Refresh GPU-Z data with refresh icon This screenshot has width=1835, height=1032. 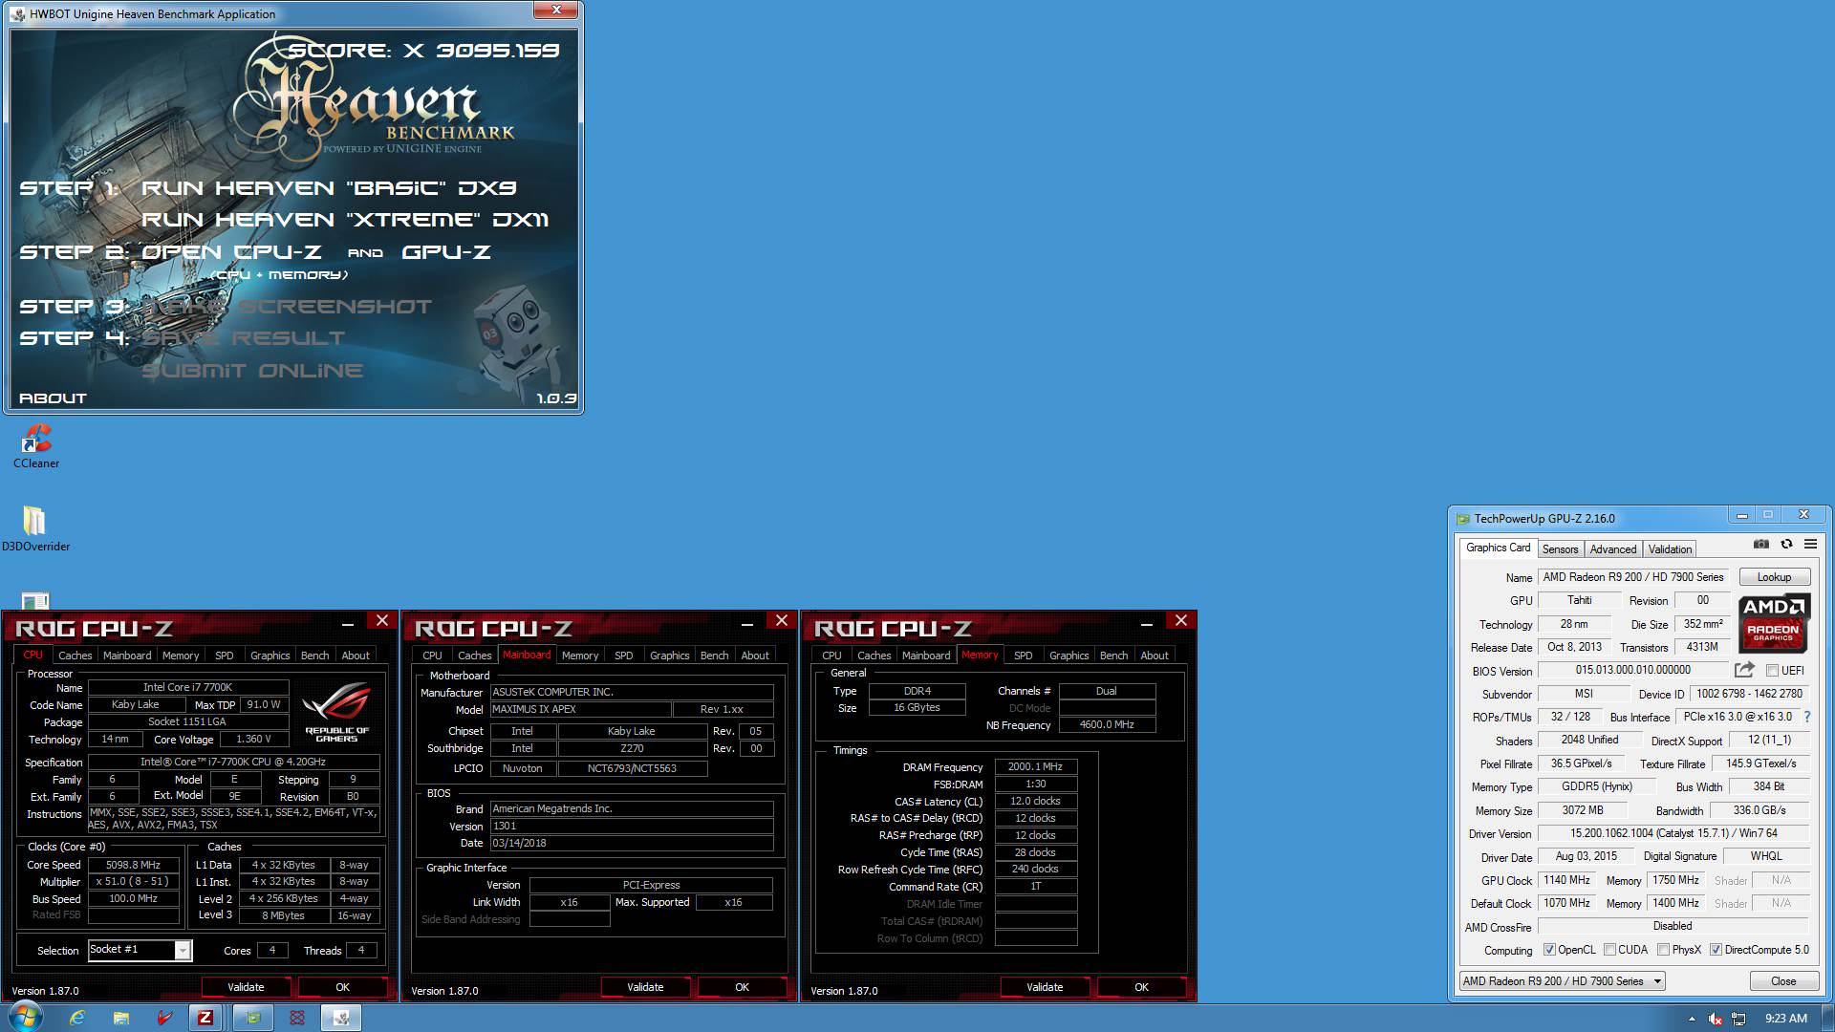click(x=1785, y=545)
